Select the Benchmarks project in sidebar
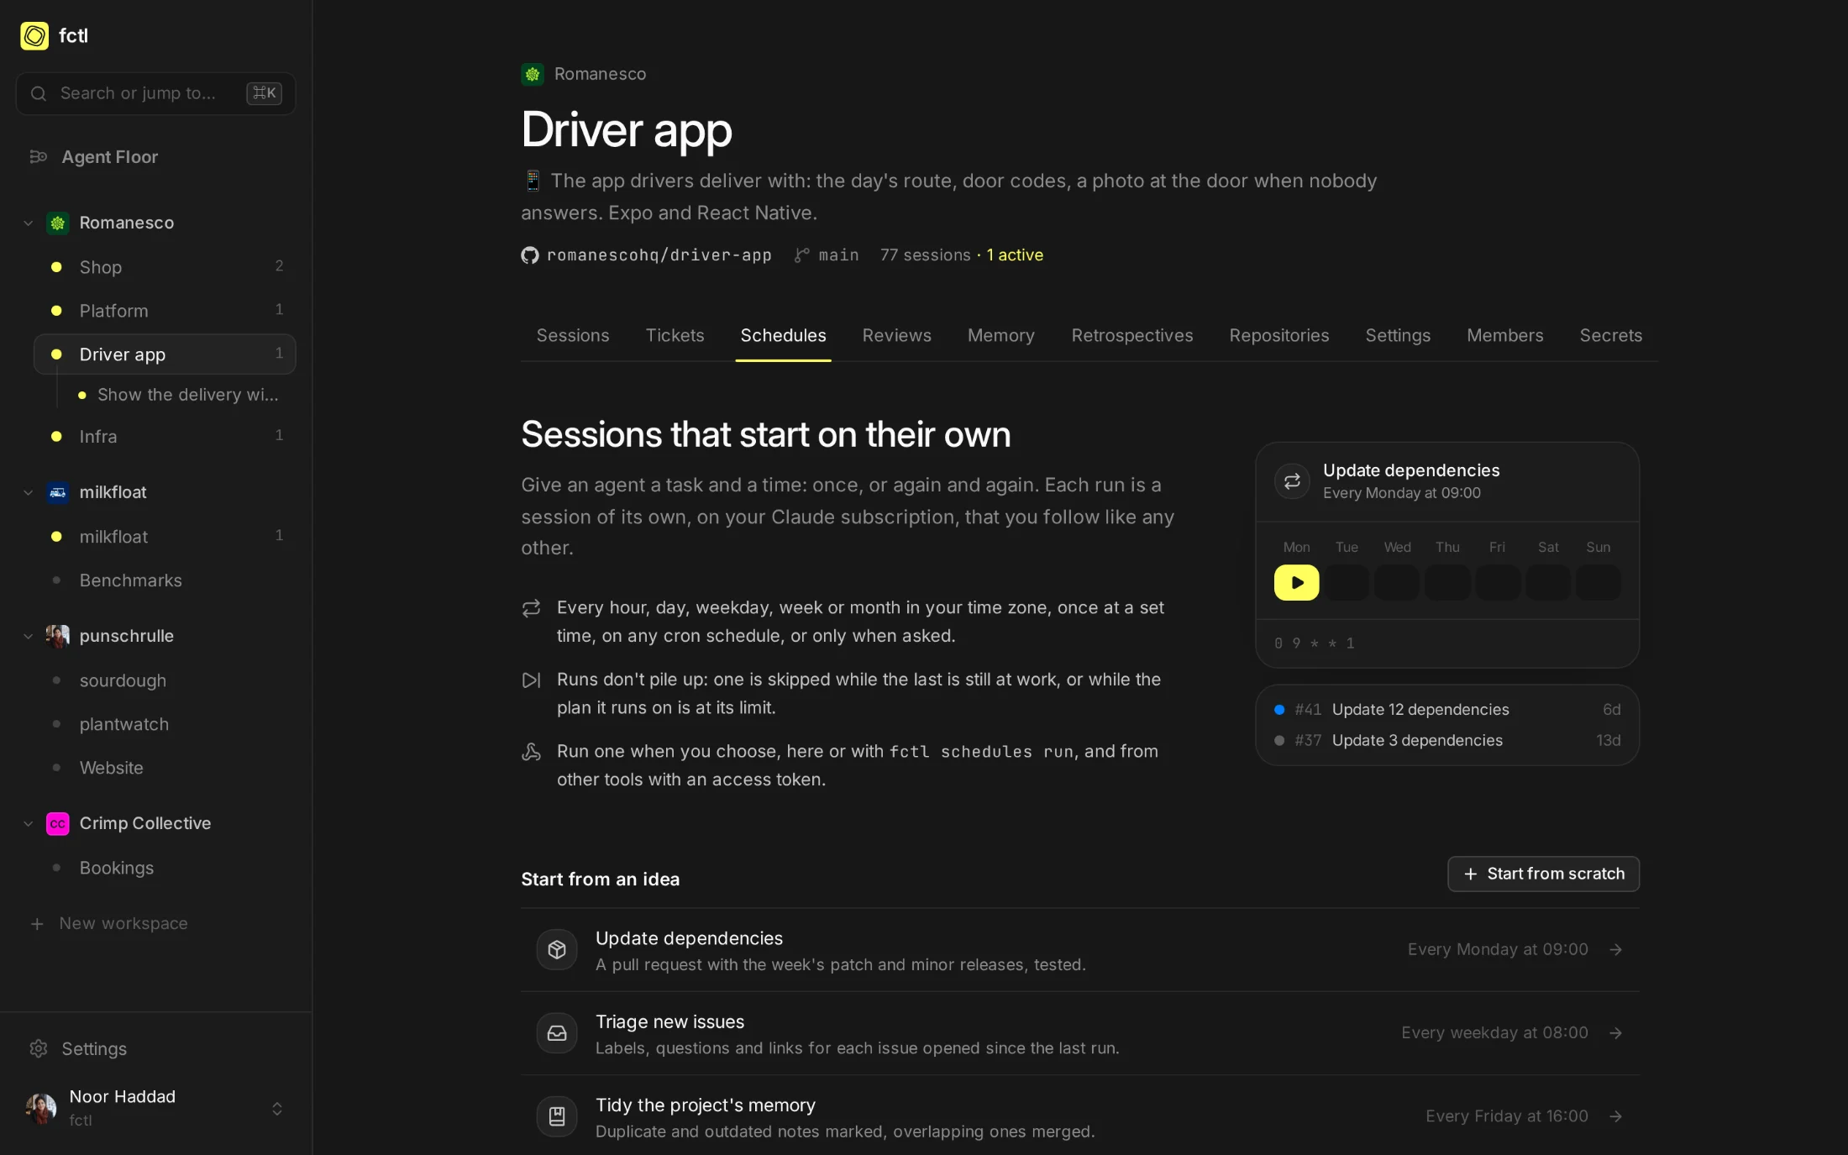Screen dimensions: 1848x1155 coord(165,580)
